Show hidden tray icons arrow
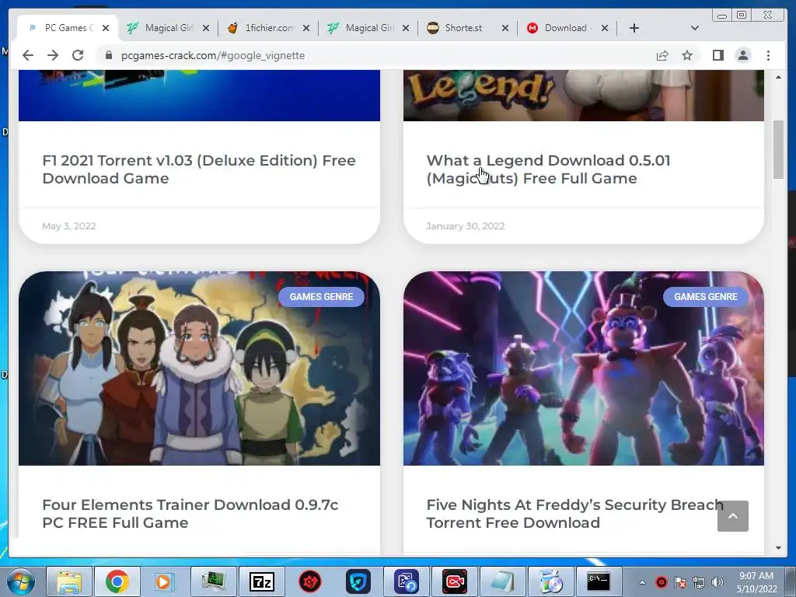Screen dimensions: 796x597 [x=642, y=583]
